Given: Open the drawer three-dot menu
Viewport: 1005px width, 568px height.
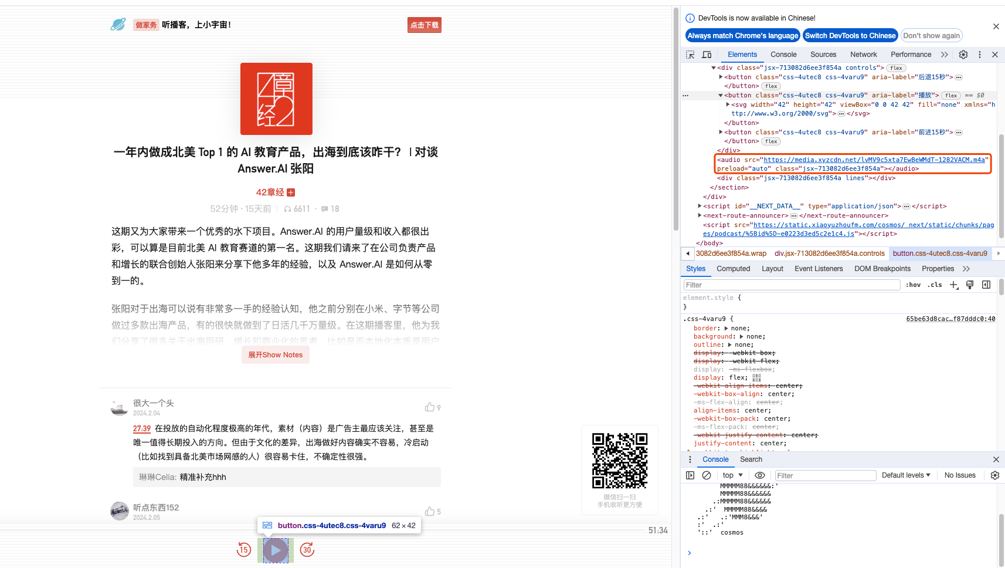Looking at the screenshot, I should (690, 459).
